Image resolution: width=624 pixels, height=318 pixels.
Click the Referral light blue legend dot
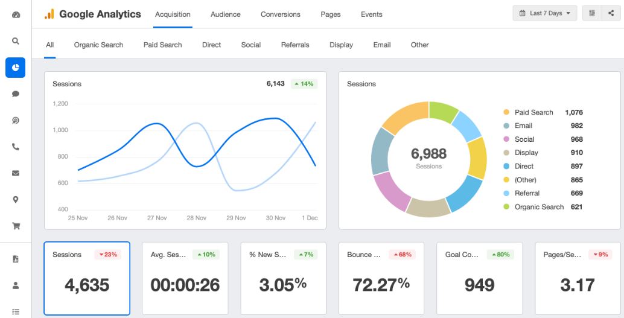coord(506,194)
